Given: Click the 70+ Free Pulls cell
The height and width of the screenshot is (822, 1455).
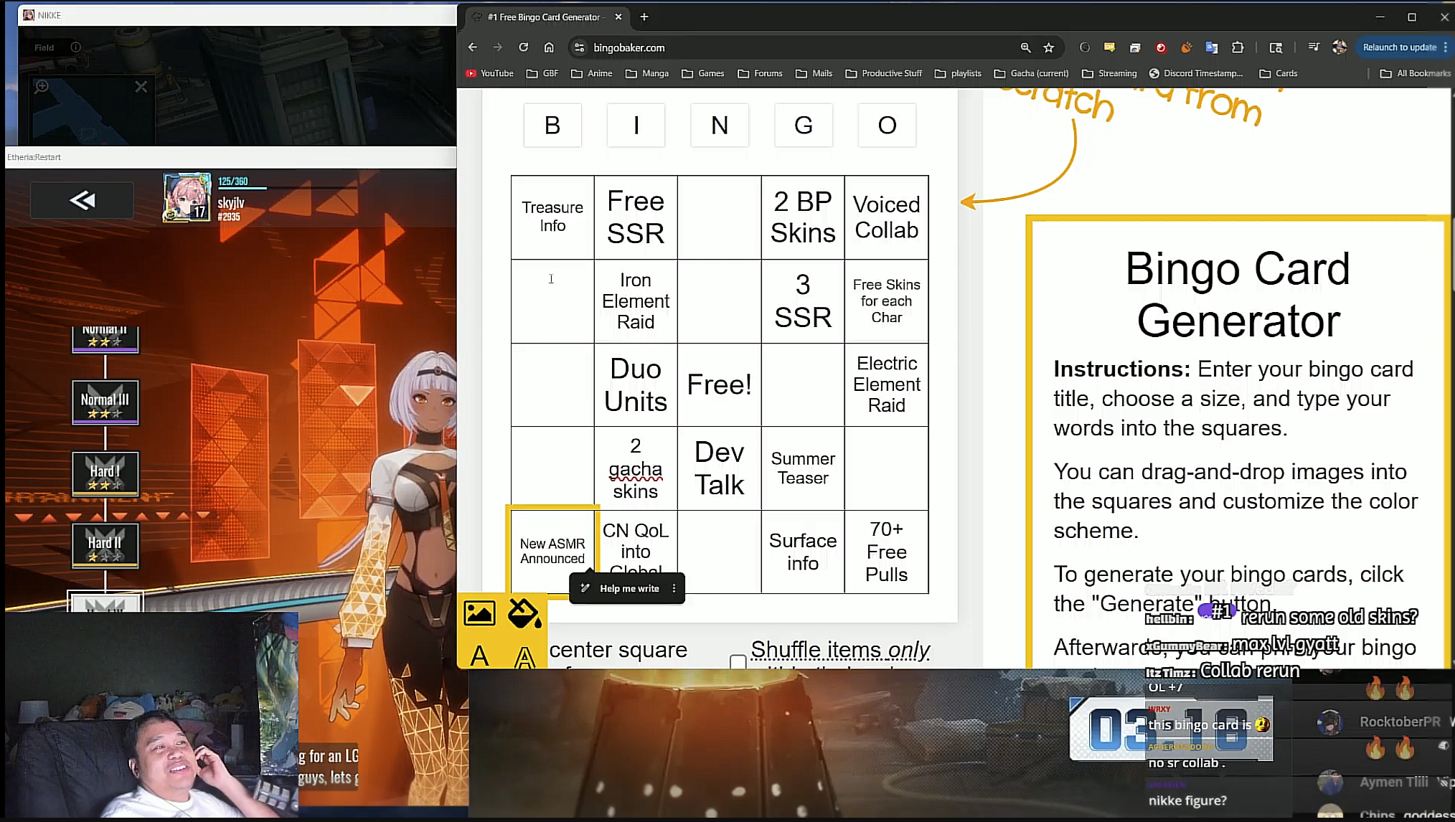Looking at the screenshot, I should click(887, 552).
